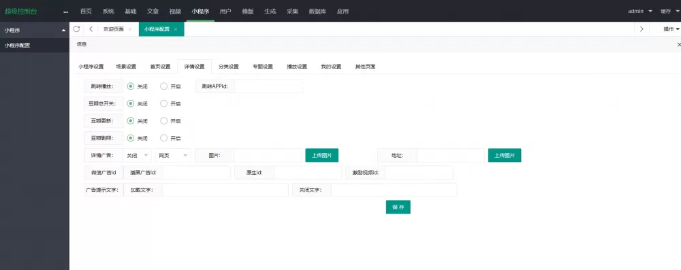Open 应用 in the top navigation
The width and height of the screenshot is (681, 270).
coord(343,12)
